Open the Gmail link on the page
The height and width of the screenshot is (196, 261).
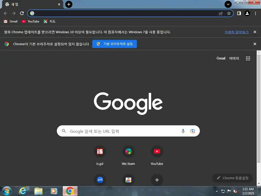tap(221, 58)
